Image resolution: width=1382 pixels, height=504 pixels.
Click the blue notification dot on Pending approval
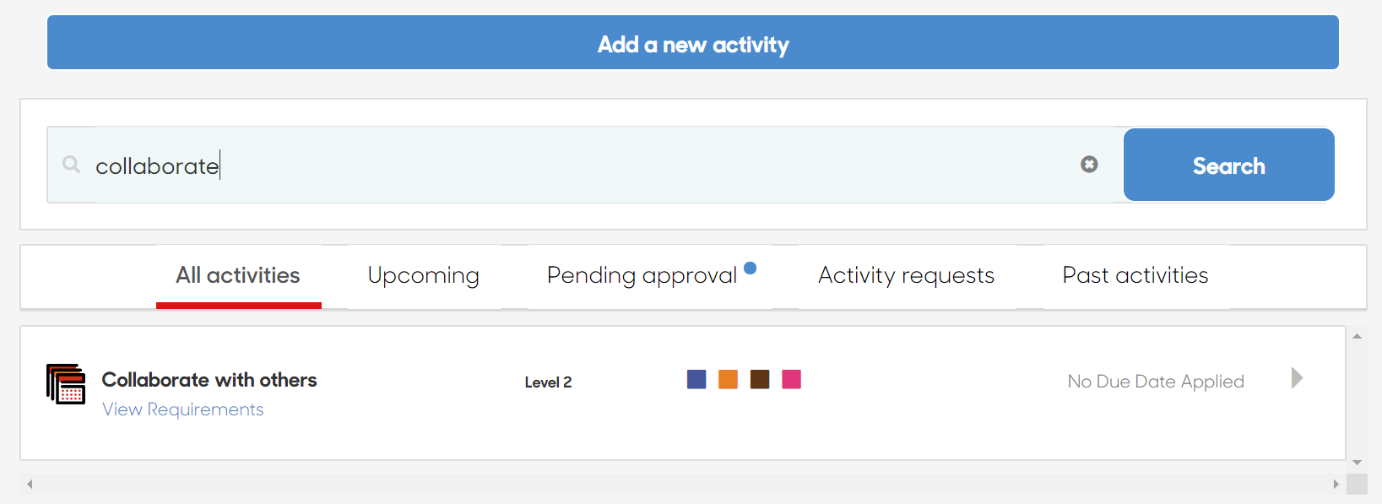point(750,268)
